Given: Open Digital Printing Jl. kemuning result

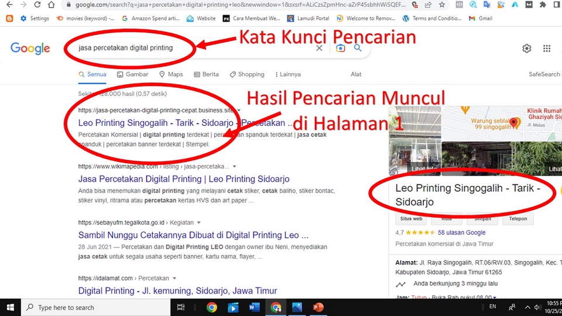Looking at the screenshot, I should (x=177, y=291).
